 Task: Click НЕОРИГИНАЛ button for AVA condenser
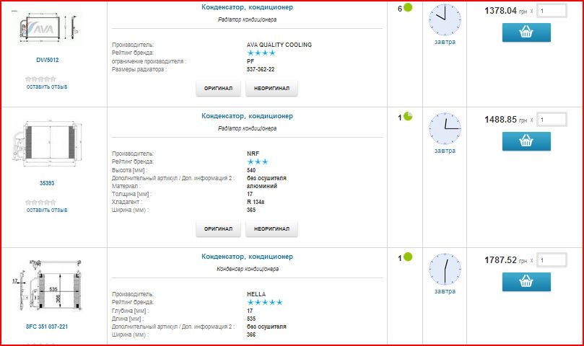pyautogui.click(x=271, y=88)
